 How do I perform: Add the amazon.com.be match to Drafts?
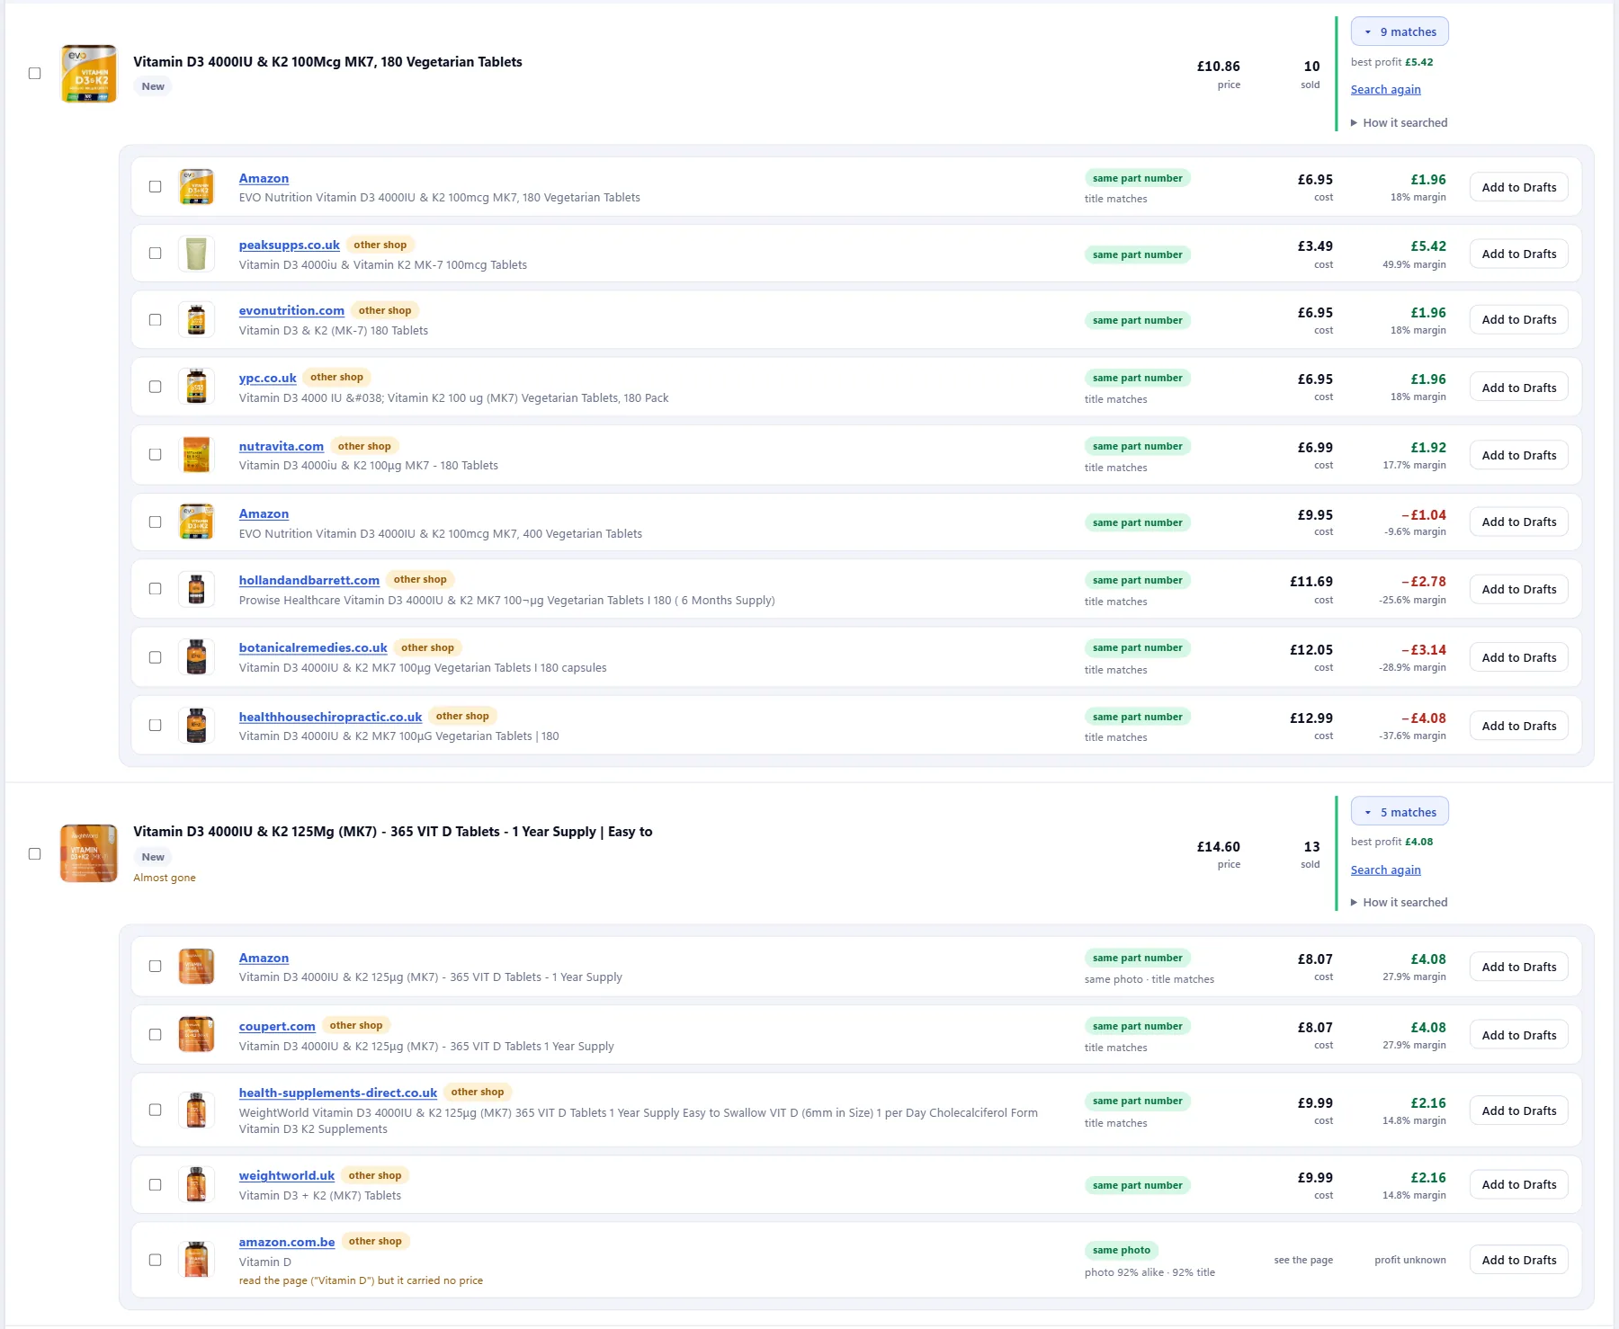pyautogui.click(x=1519, y=1260)
